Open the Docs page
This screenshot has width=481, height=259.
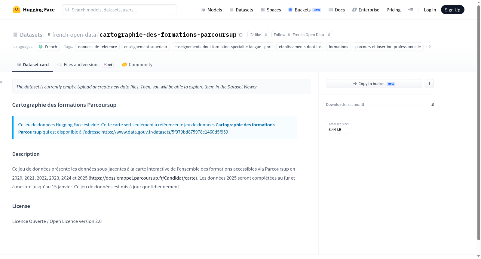(x=337, y=10)
